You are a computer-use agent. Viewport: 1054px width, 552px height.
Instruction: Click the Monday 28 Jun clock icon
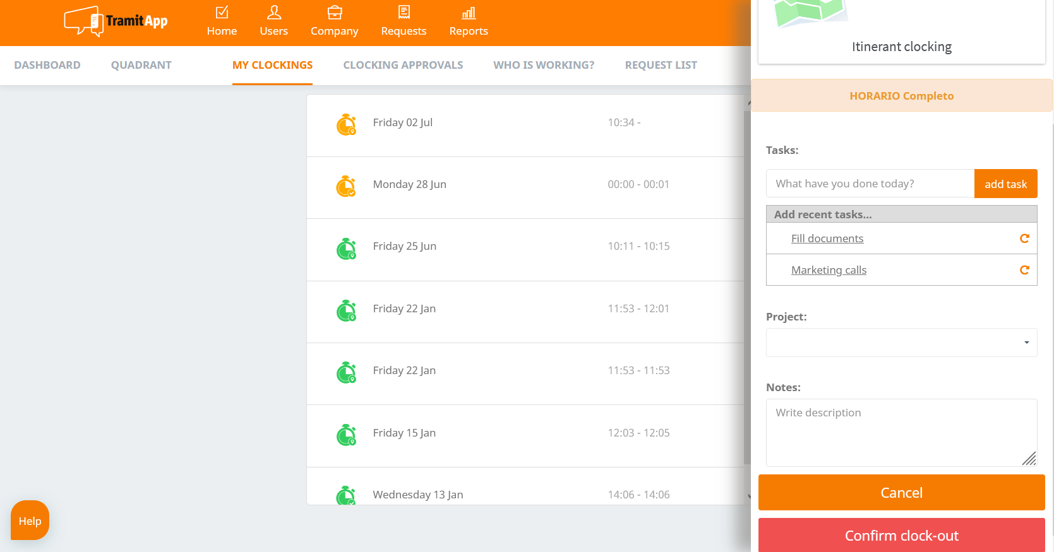(346, 187)
